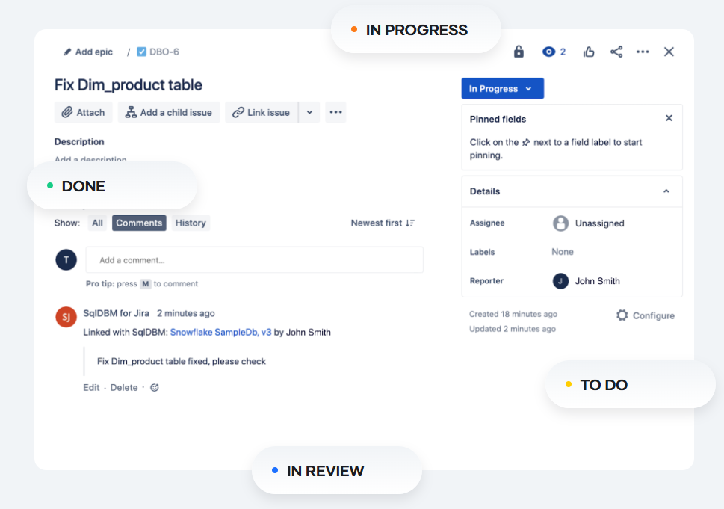Click the Attach paperclip button

pos(84,112)
